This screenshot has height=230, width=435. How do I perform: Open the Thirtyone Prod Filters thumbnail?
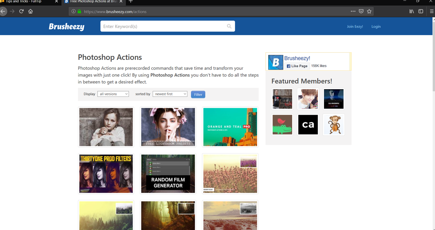point(106,174)
